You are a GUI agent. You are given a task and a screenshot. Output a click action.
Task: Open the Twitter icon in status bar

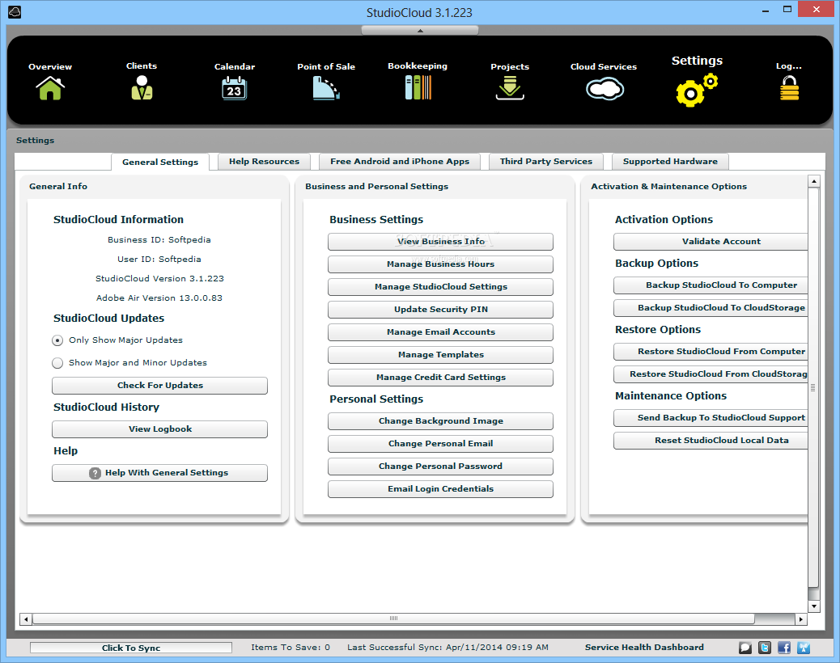coord(765,648)
